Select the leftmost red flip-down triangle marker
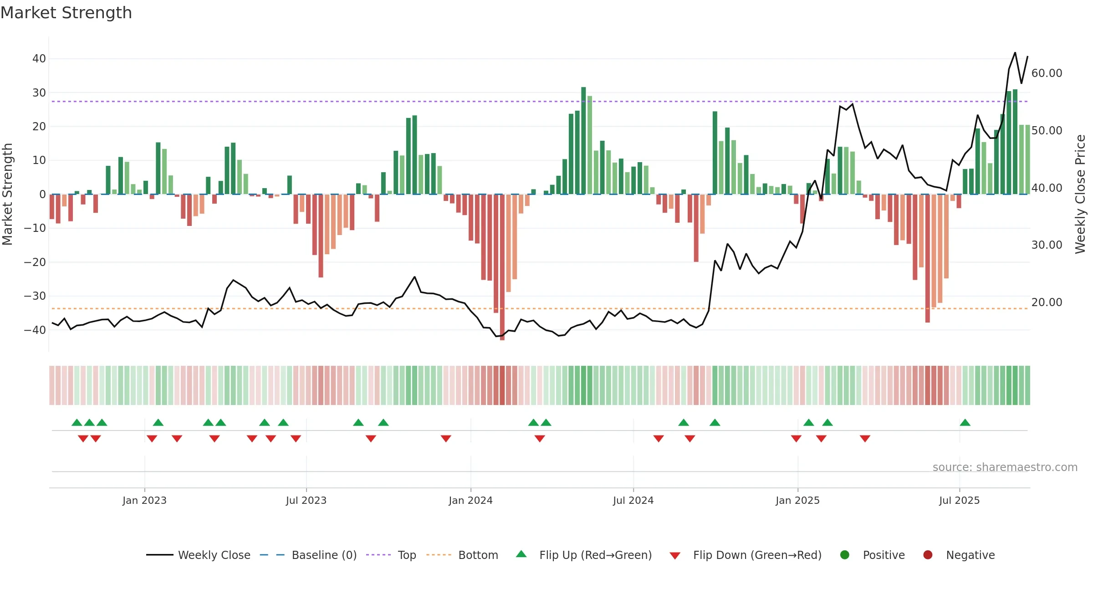Image resolution: width=1093 pixels, height=615 pixels. click(x=83, y=438)
